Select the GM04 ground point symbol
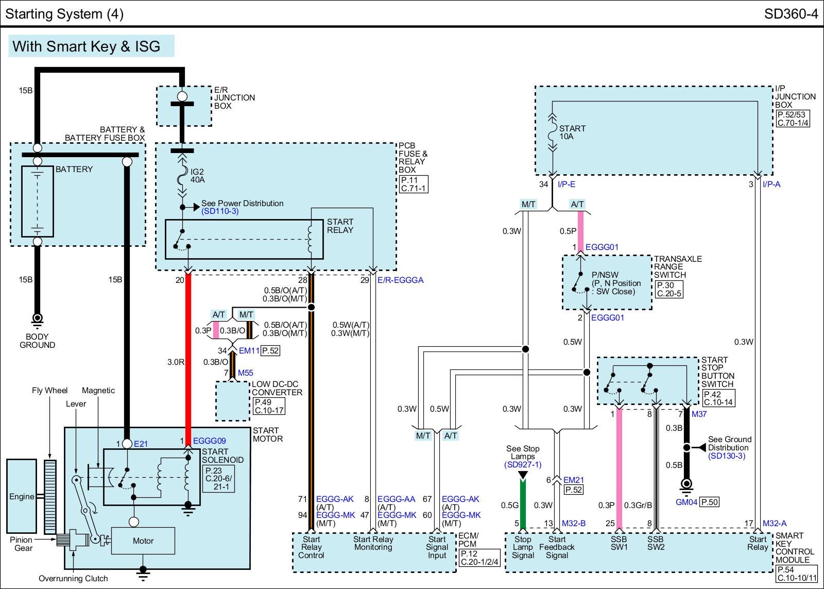This screenshot has height=589, width=824. tap(686, 484)
